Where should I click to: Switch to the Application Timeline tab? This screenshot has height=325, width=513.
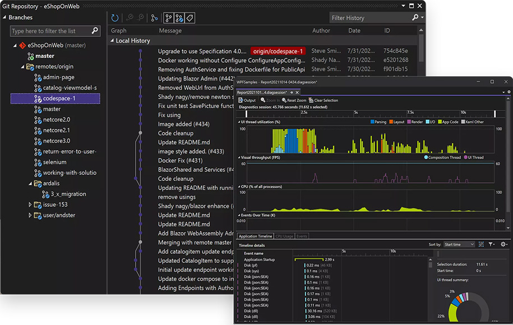pyautogui.click(x=256, y=236)
